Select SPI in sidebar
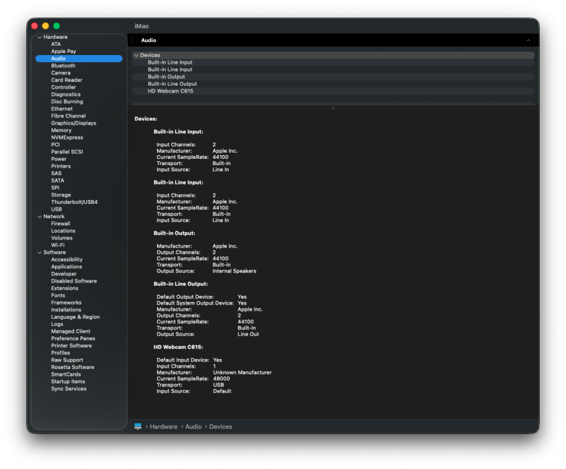566x469 pixels. (x=55, y=188)
